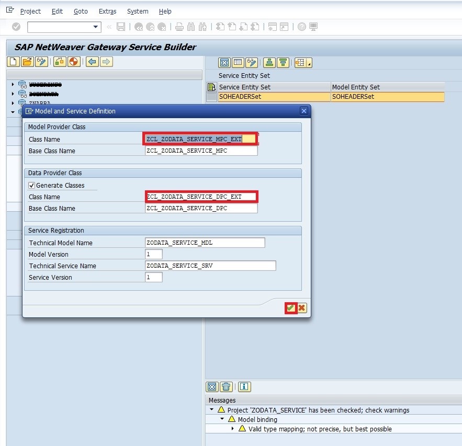Image resolution: width=462 pixels, height=446 pixels.
Task: Sort the entity set table descending
Action: [283, 63]
